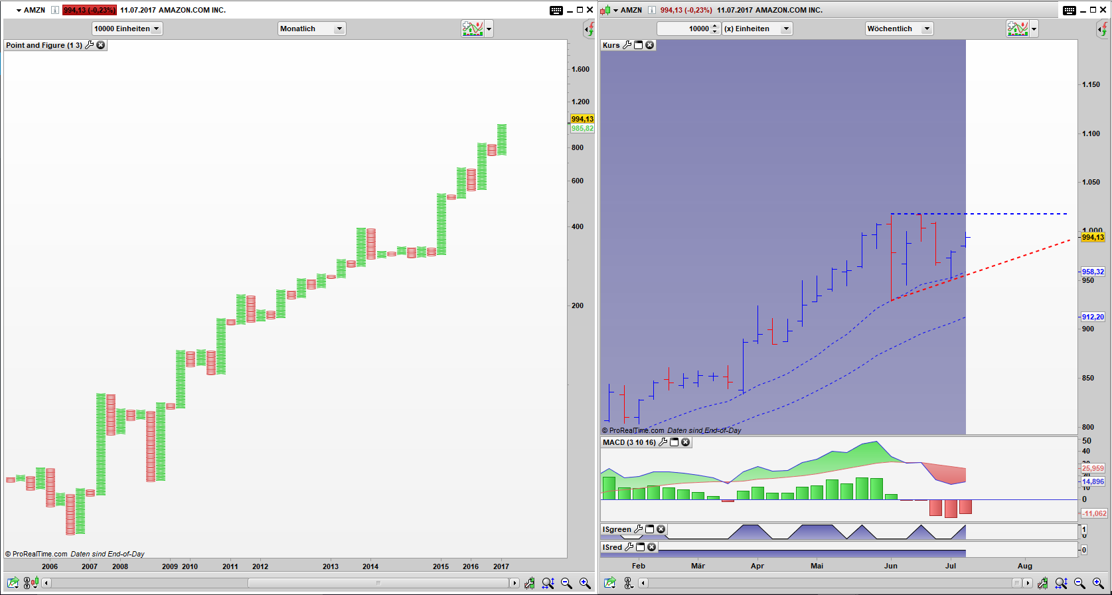Open MACD indicator settings wrench
The width and height of the screenshot is (1112, 595).
663,442
